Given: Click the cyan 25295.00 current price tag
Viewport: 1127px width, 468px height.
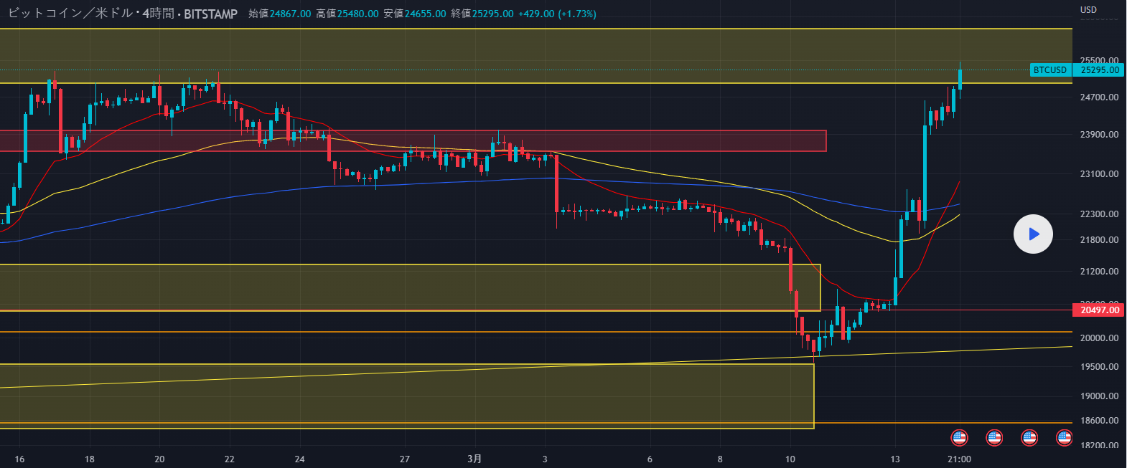Looking at the screenshot, I should click(1099, 70).
